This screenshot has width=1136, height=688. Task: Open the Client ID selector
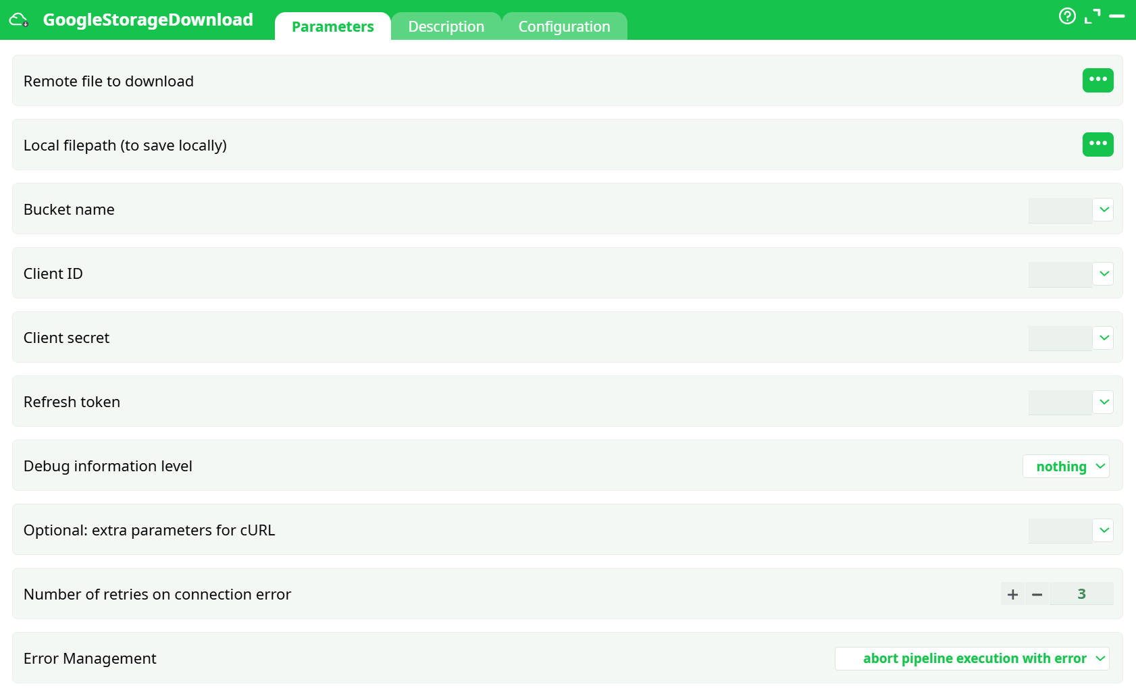tap(1103, 274)
